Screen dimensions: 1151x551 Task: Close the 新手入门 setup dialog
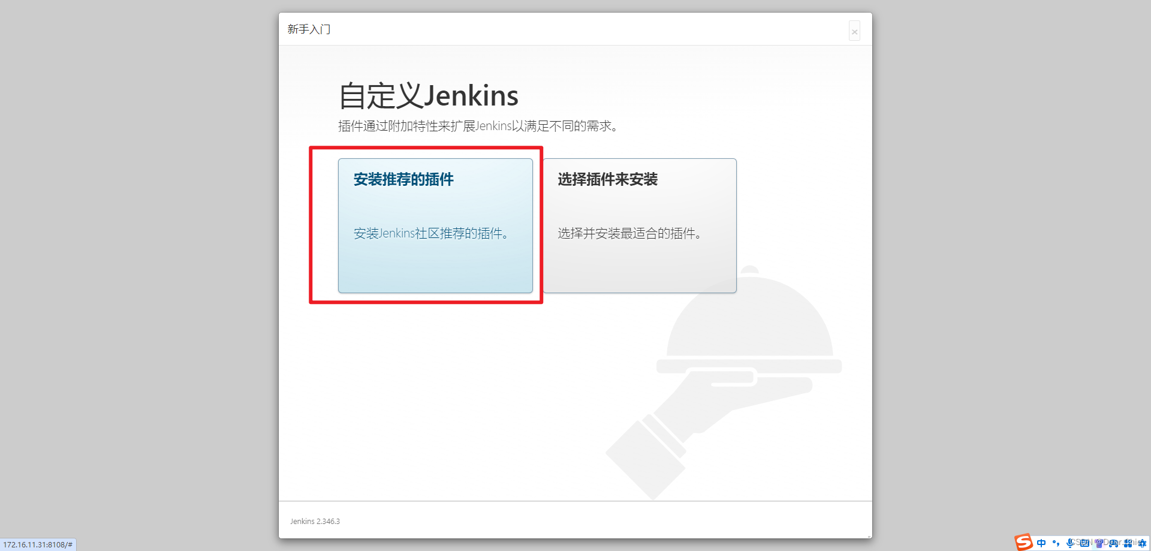854,31
